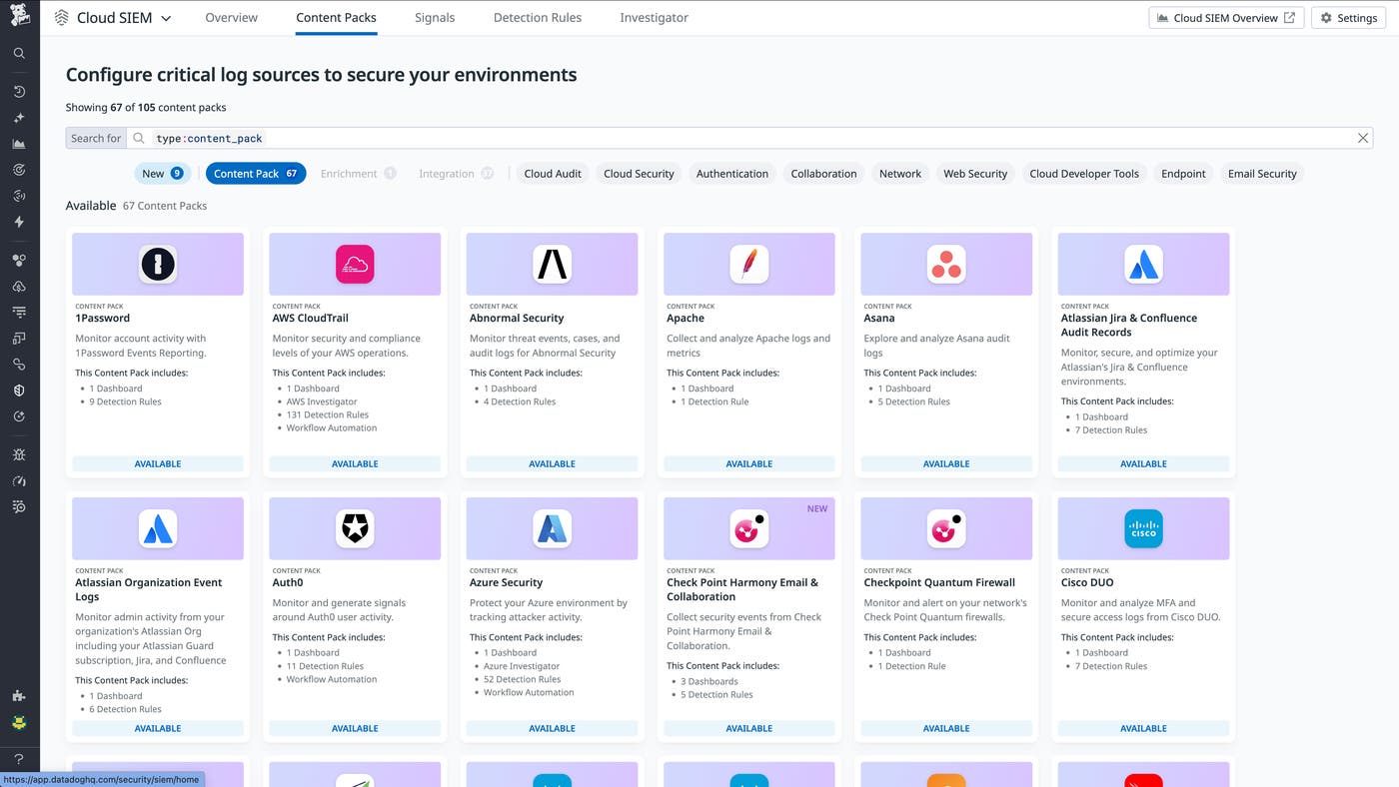The width and height of the screenshot is (1399, 787).
Task: Click the 1Password content pack icon
Action: pos(157,263)
